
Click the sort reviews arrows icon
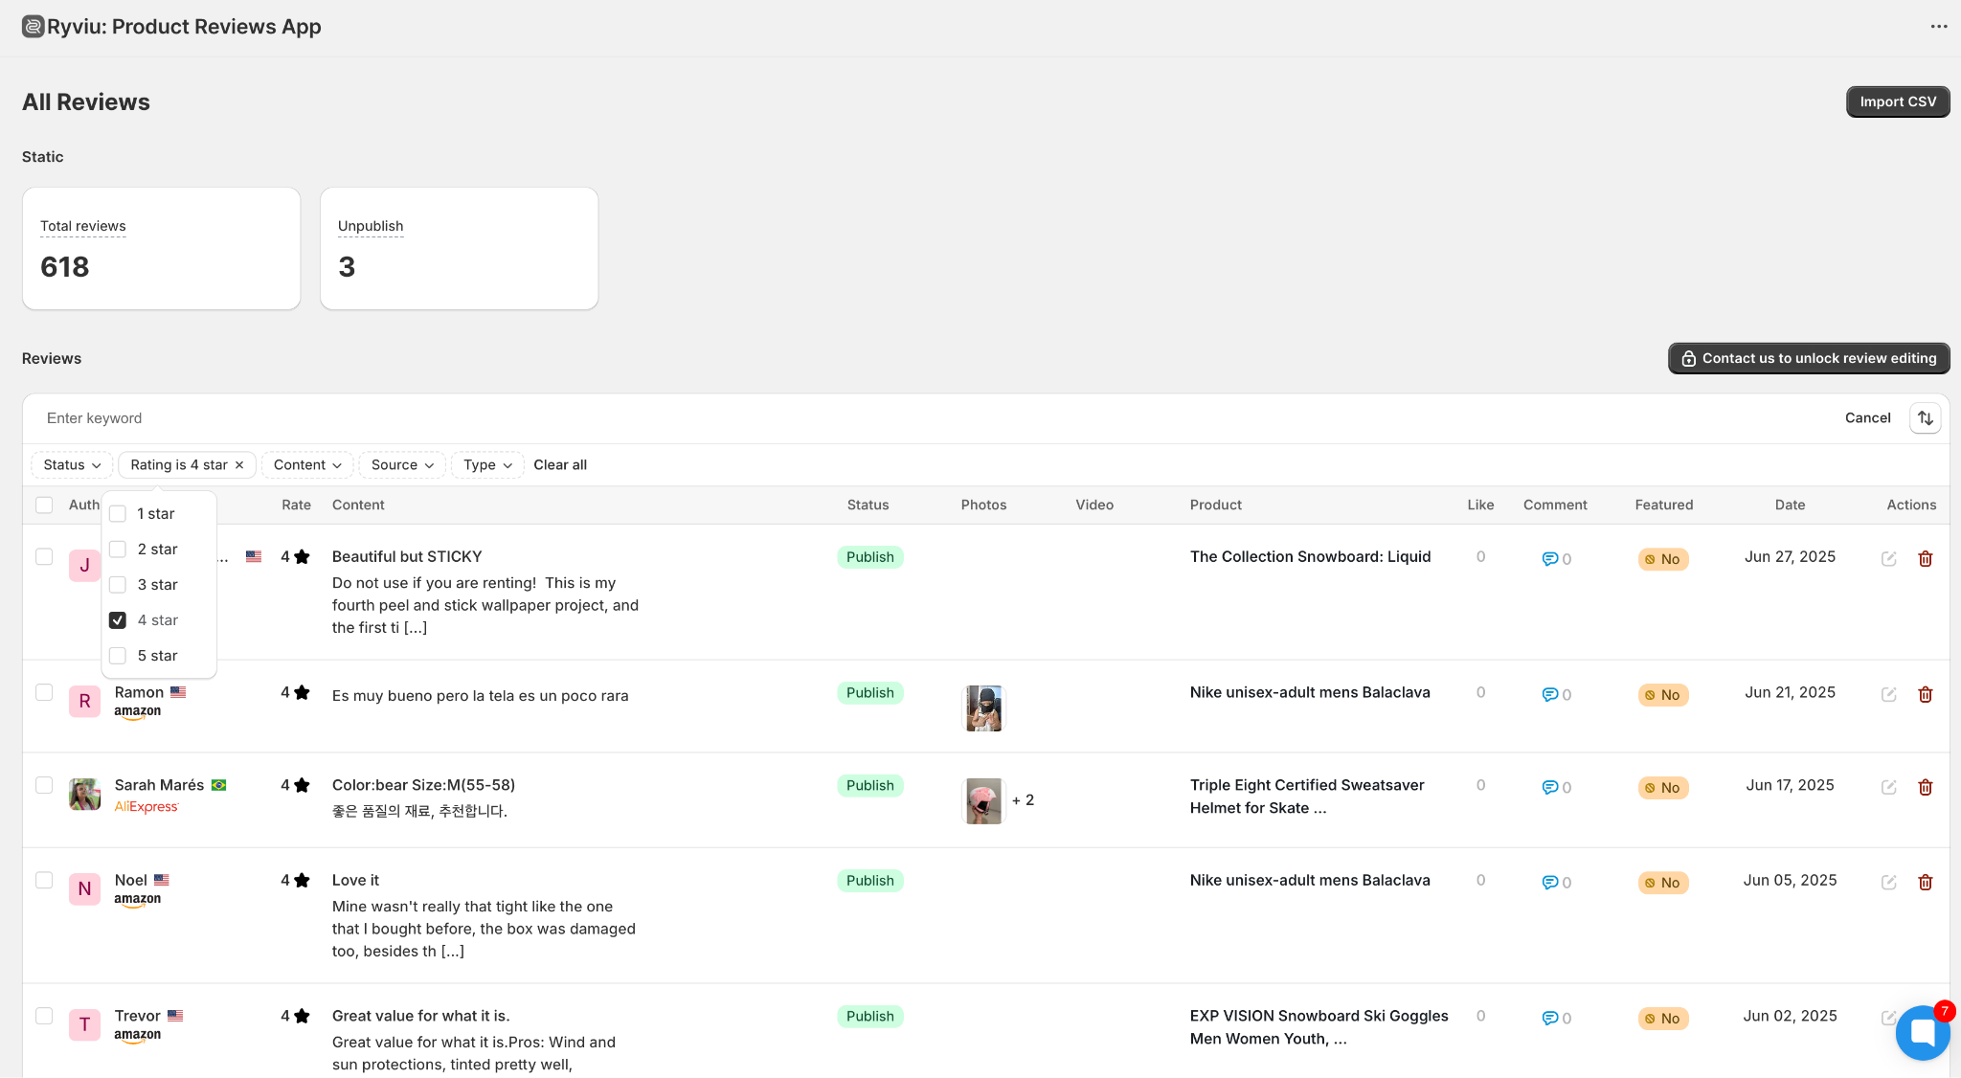click(1925, 418)
